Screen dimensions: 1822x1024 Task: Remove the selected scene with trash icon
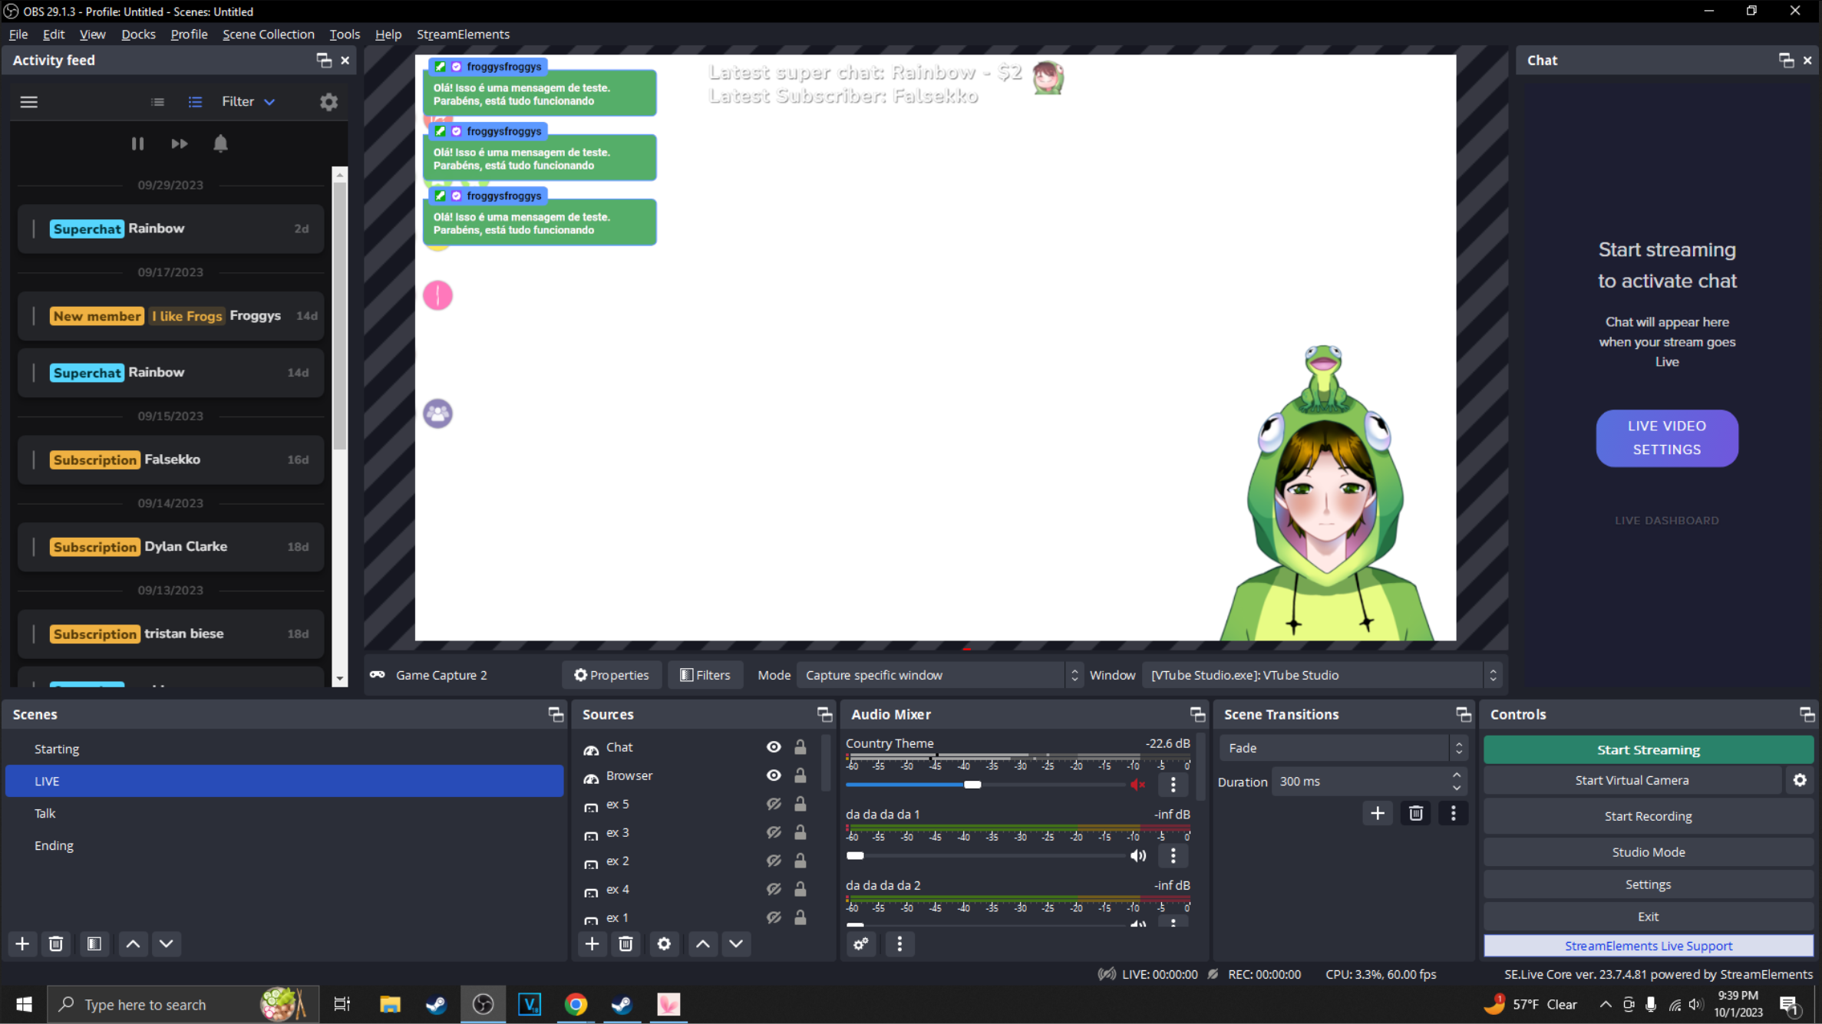tap(56, 943)
